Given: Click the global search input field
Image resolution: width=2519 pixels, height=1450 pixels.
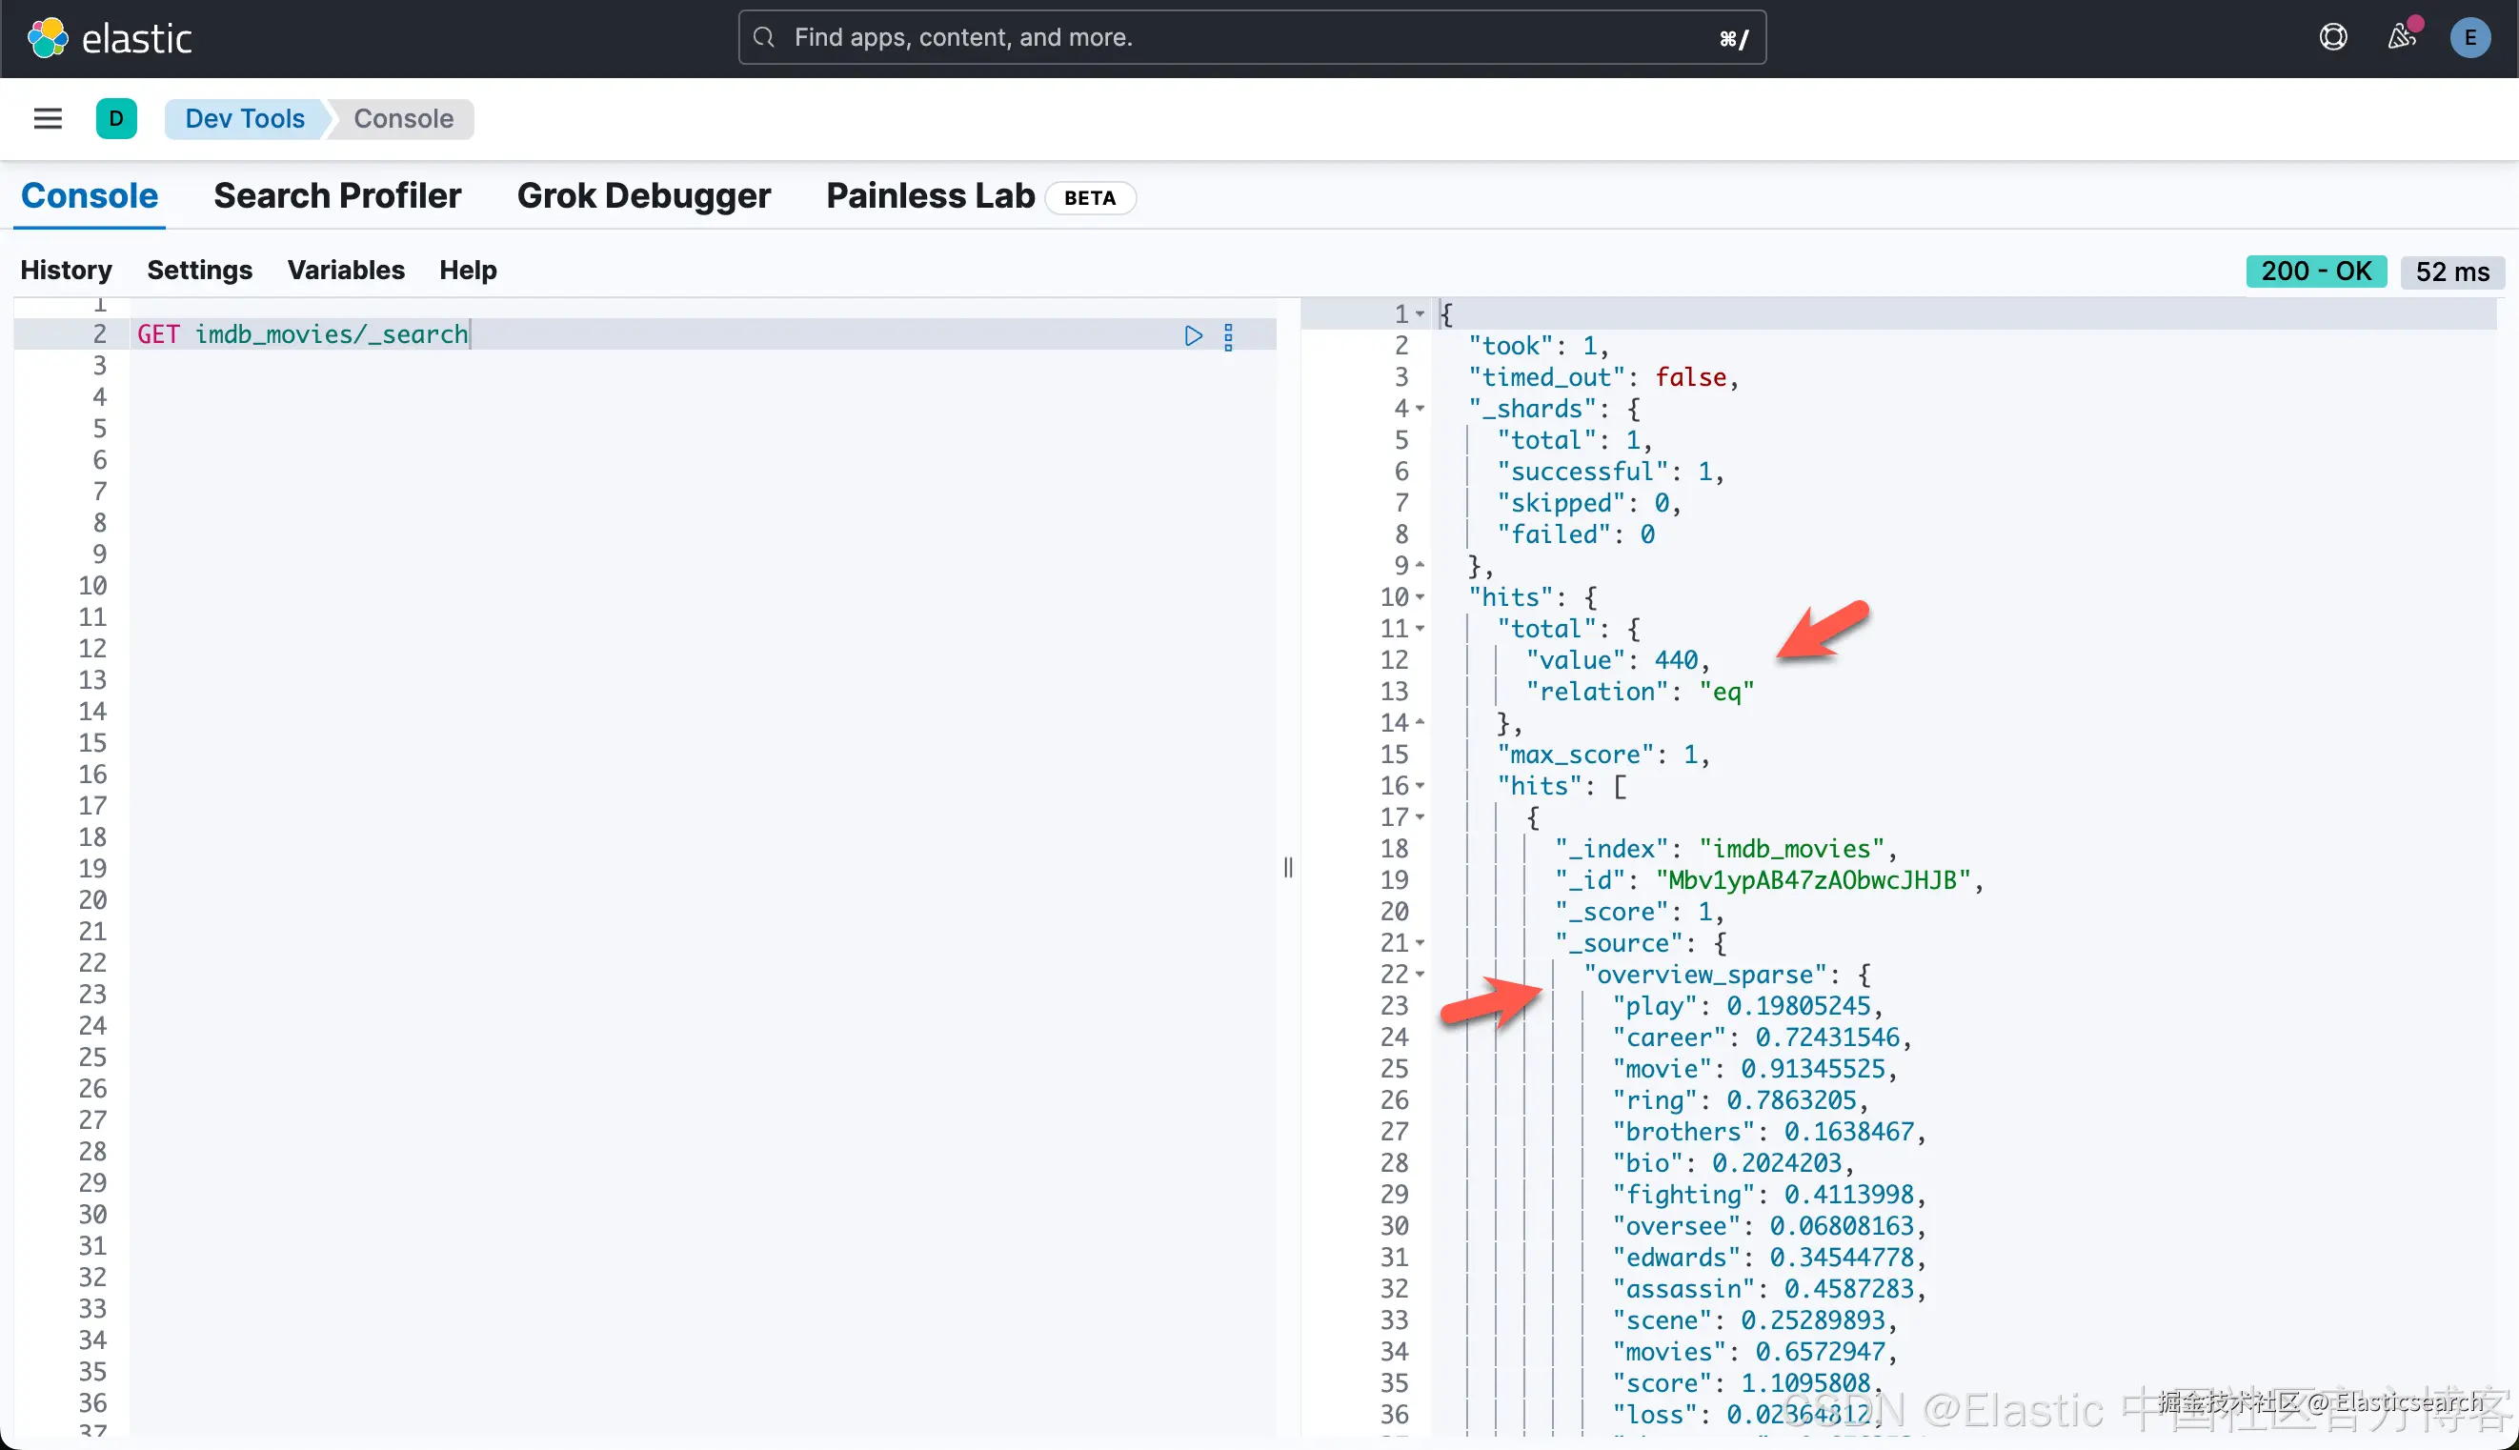Looking at the screenshot, I should point(1250,38).
